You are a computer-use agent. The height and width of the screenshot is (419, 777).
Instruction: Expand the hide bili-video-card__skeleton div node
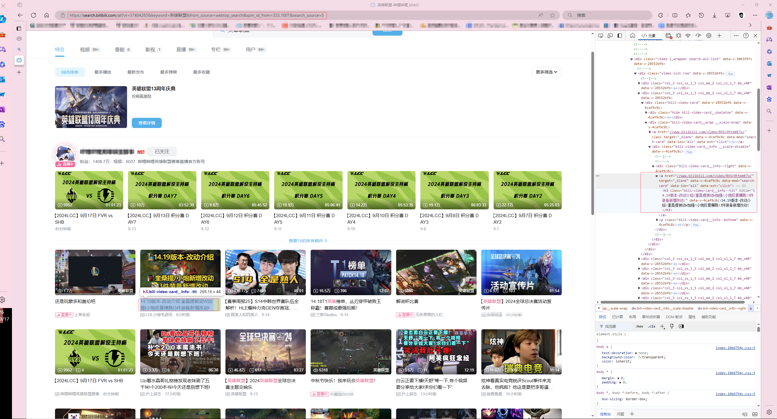point(646,112)
